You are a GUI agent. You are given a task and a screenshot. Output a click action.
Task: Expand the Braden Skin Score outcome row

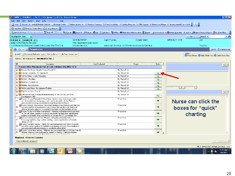[x=17, y=70]
